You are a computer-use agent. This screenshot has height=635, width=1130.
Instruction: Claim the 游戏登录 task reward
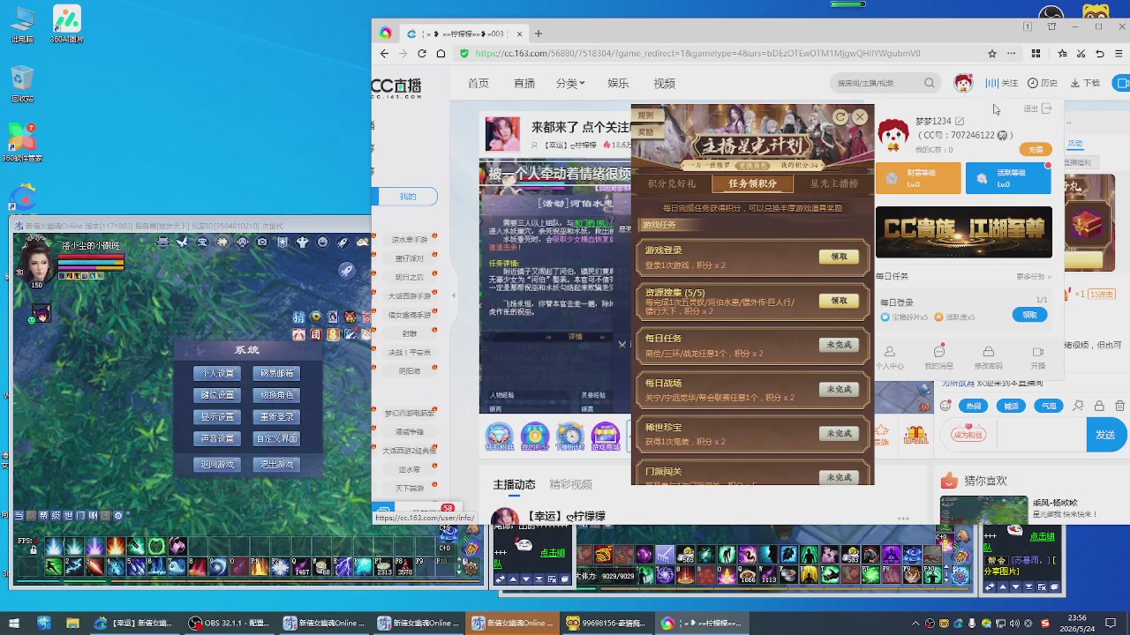click(839, 257)
